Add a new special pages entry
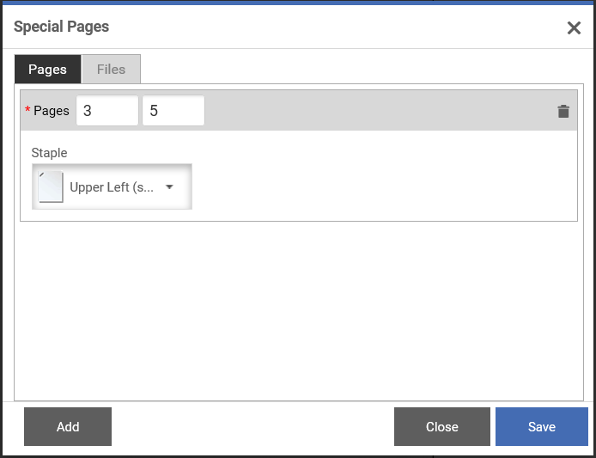The image size is (596, 458). [68, 426]
